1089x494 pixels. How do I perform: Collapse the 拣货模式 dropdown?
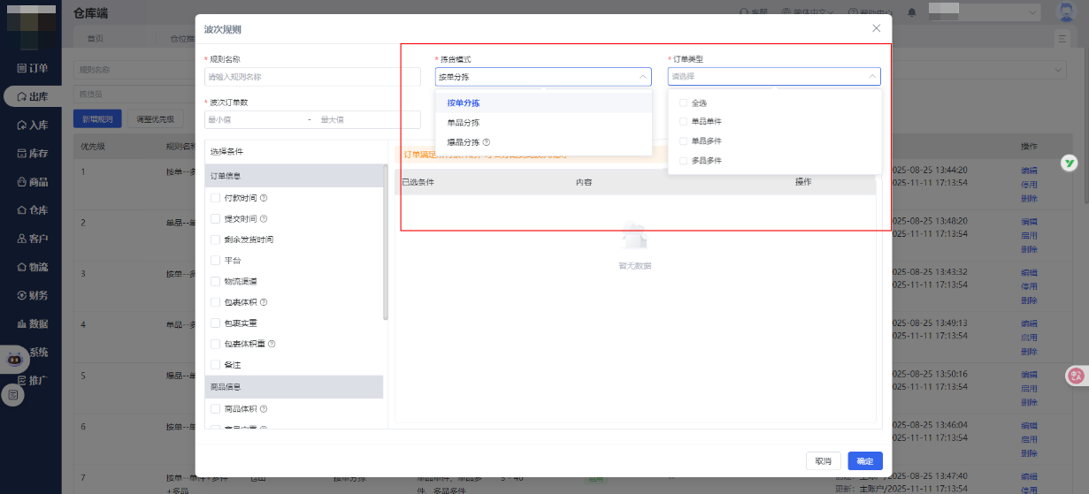click(642, 77)
